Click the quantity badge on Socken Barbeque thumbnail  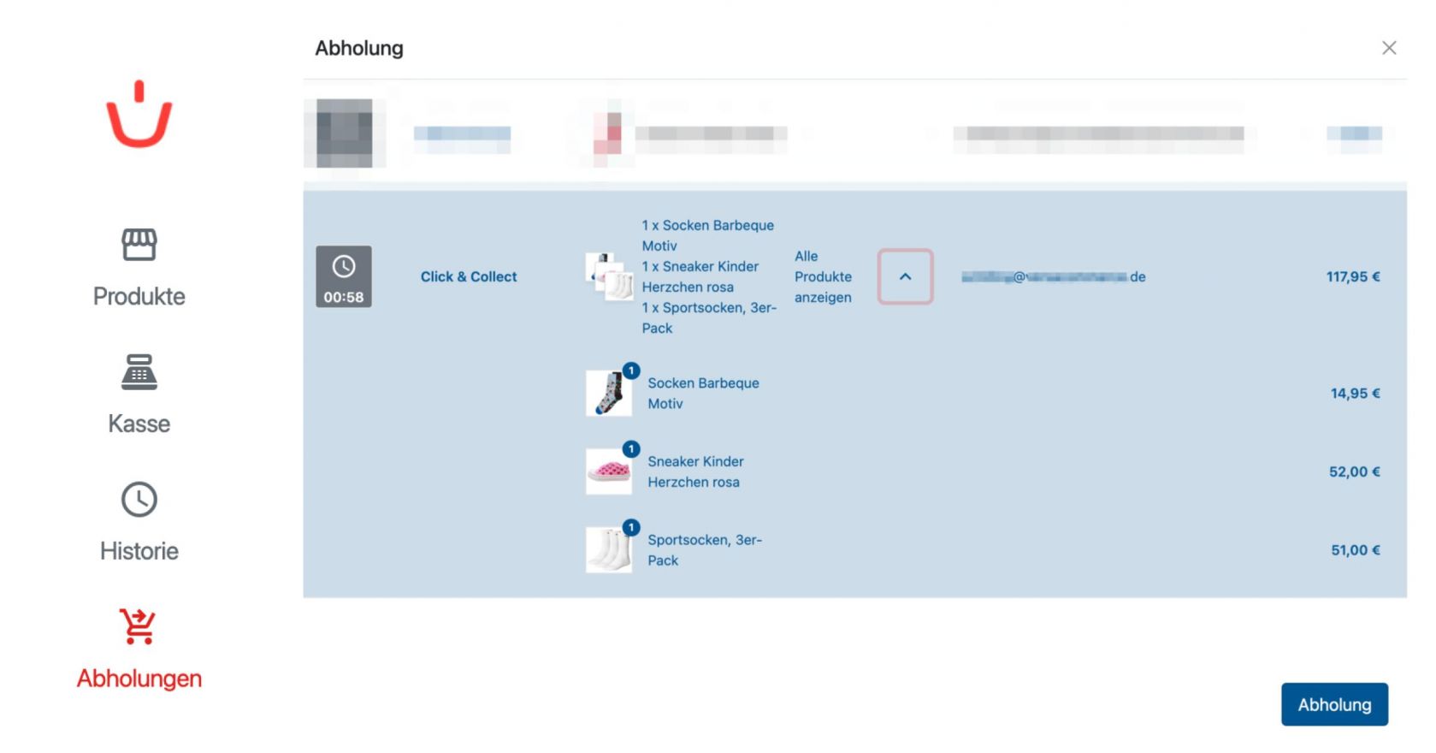click(x=631, y=371)
